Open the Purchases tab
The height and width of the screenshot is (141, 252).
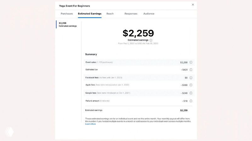pos(67,14)
